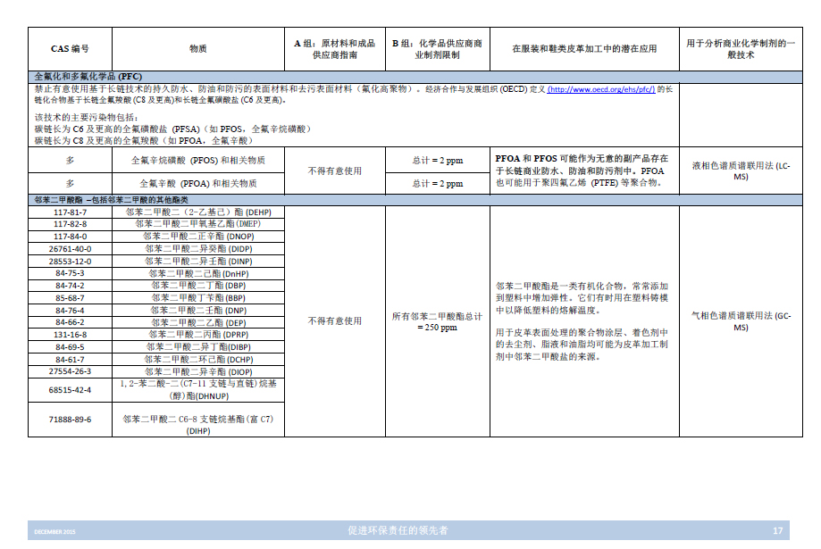Select the 全氟辛烷磺酸 (PFOS) substance cell

pos(197,160)
